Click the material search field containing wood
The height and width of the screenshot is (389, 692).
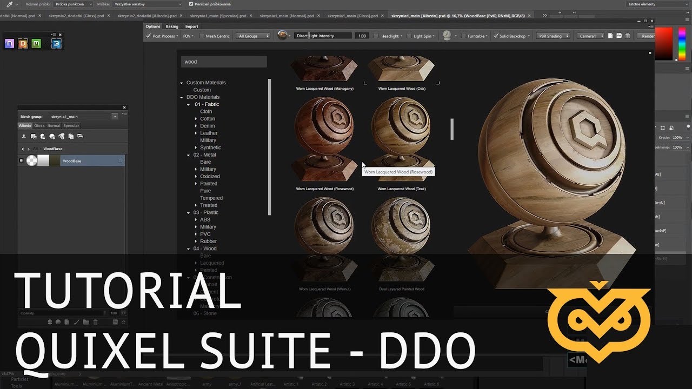tap(224, 62)
